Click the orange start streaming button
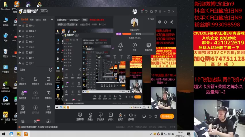 [x=167, y=116]
